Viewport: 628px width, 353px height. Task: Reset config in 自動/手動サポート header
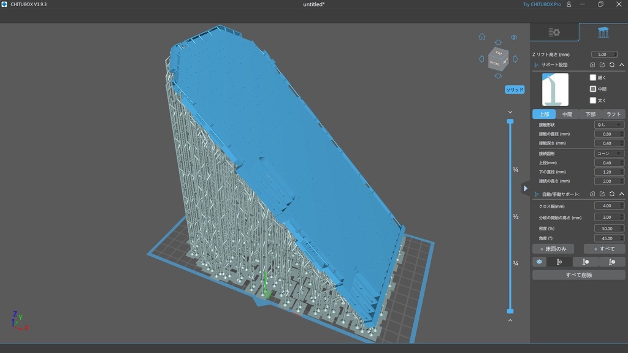(612, 194)
